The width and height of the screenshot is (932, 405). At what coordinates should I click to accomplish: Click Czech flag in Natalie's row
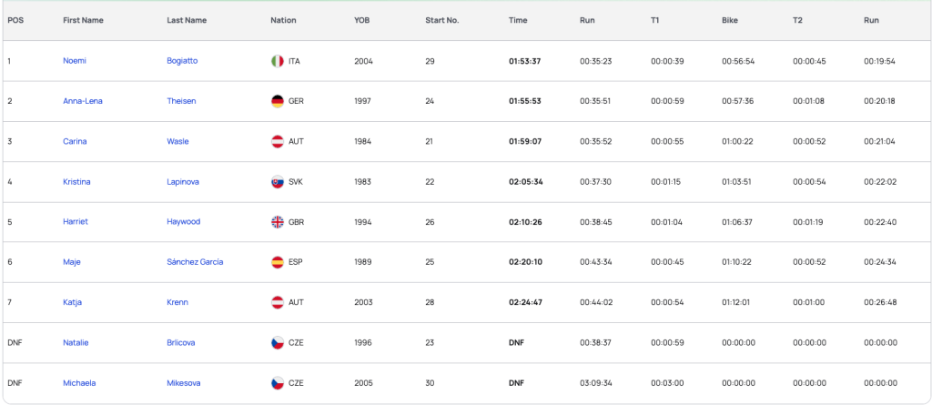277,343
